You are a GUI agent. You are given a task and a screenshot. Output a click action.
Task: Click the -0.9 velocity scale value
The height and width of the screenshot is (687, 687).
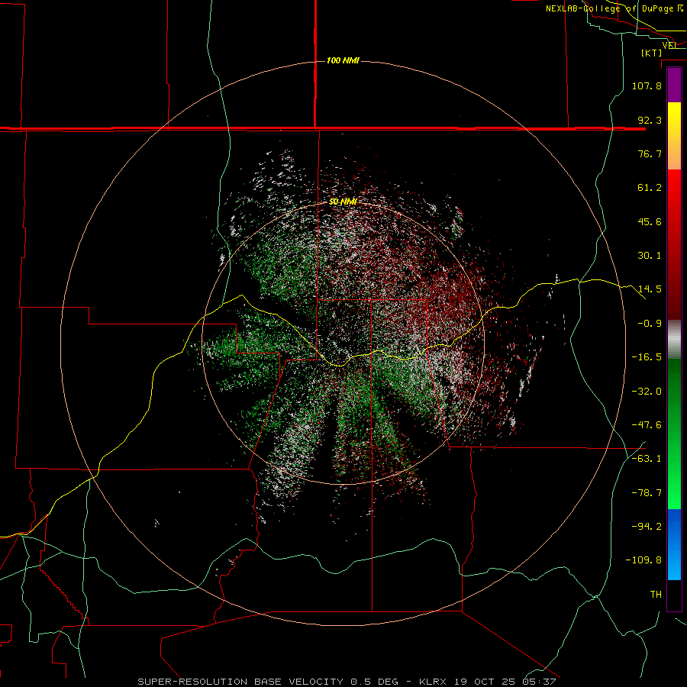[x=650, y=324]
